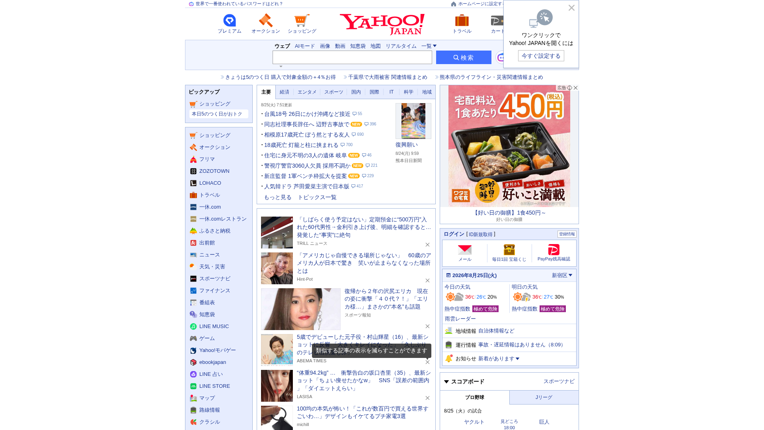The image size is (764, 430).
Task: Switch to the 国際 news tab
Action: pyautogui.click(x=374, y=92)
